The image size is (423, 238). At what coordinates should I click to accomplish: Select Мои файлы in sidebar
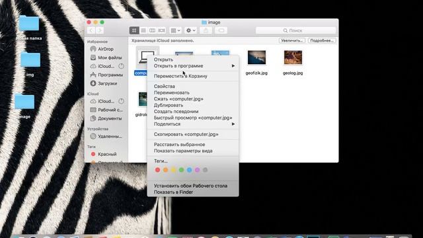[106, 58]
